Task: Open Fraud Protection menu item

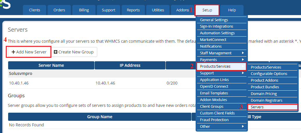Action: point(214,120)
